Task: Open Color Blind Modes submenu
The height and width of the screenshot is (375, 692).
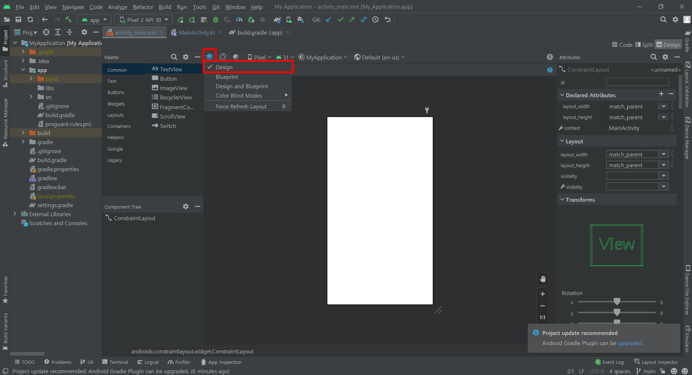Action: (248, 95)
